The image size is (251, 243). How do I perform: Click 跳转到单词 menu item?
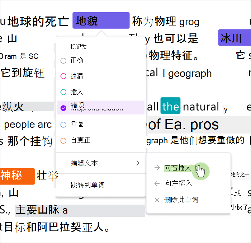point(101,185)
